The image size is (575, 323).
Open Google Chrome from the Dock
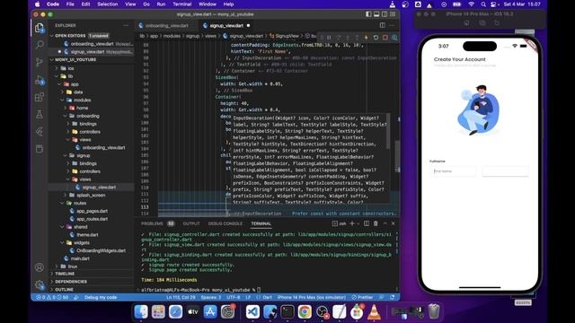point(305,311)
